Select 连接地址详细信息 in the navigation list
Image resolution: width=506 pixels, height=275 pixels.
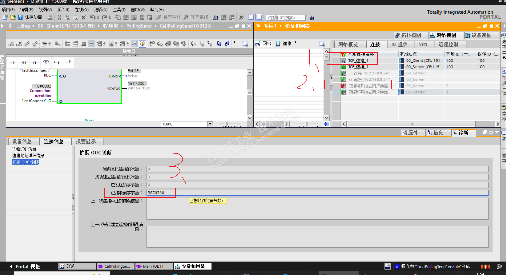click(x=28, y=156)
